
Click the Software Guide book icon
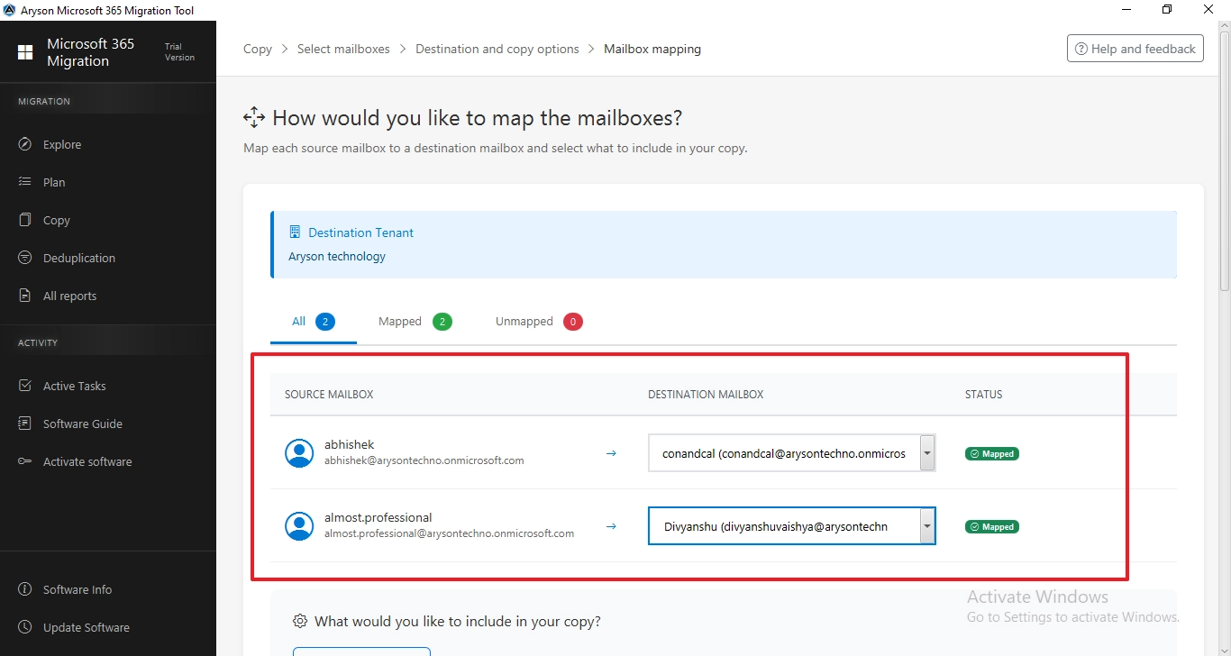(x=25, y=424)
